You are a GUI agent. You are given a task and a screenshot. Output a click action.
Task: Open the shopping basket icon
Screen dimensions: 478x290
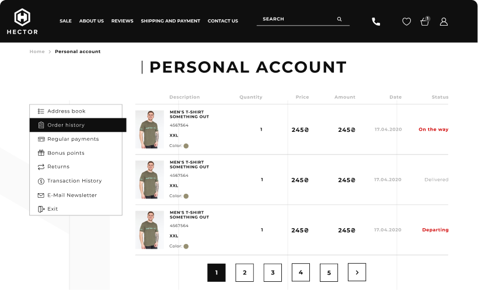[425, 22]
